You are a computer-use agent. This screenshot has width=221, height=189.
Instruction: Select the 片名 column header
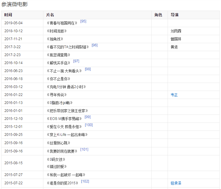point(50,15)
